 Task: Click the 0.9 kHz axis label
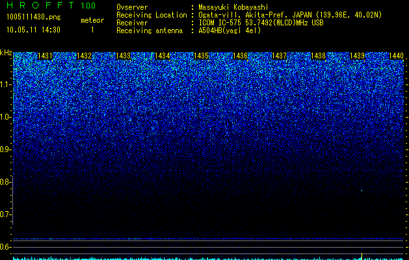[6, 149]
